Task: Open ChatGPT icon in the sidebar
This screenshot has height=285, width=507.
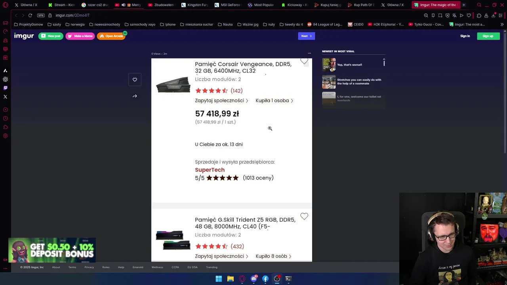Action: [5, 79]
